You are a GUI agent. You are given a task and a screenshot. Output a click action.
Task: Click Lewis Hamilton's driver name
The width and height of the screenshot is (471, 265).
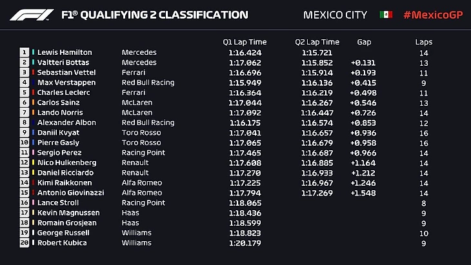(x=65, y=53)
